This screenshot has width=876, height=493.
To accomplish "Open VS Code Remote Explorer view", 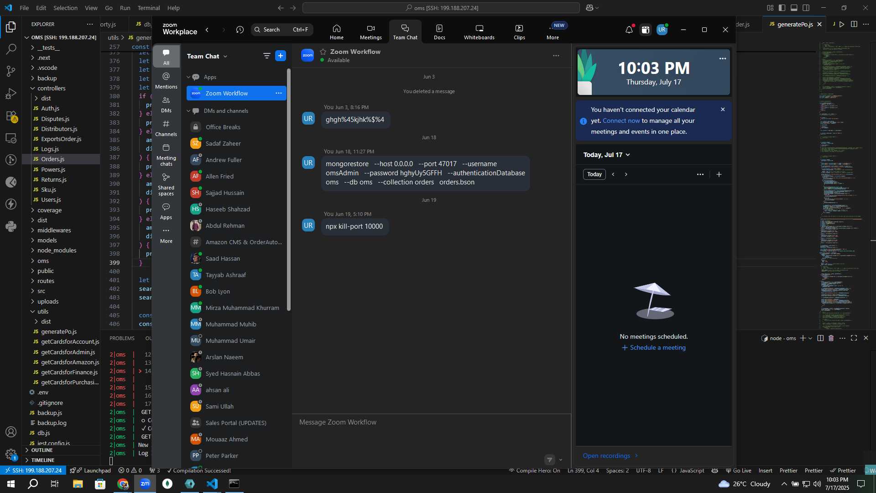I will point(11,138).
